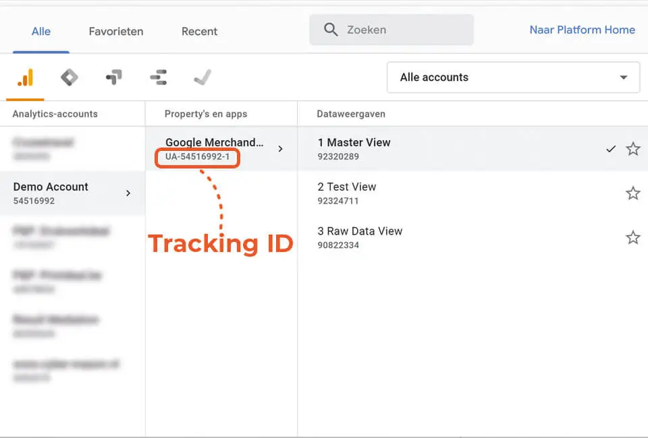Open the 1 Master View row
The width and height of the screenshot is (648, 438).
pos(473,149)
